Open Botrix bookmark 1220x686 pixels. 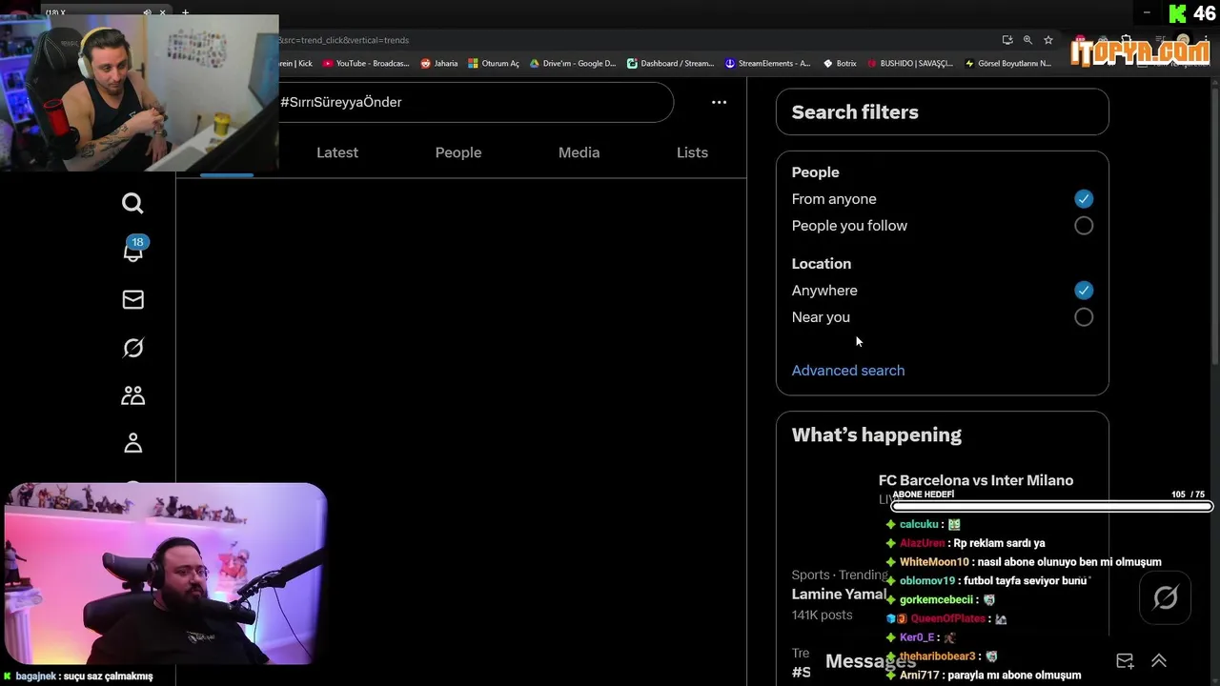[x=840, y=64]
